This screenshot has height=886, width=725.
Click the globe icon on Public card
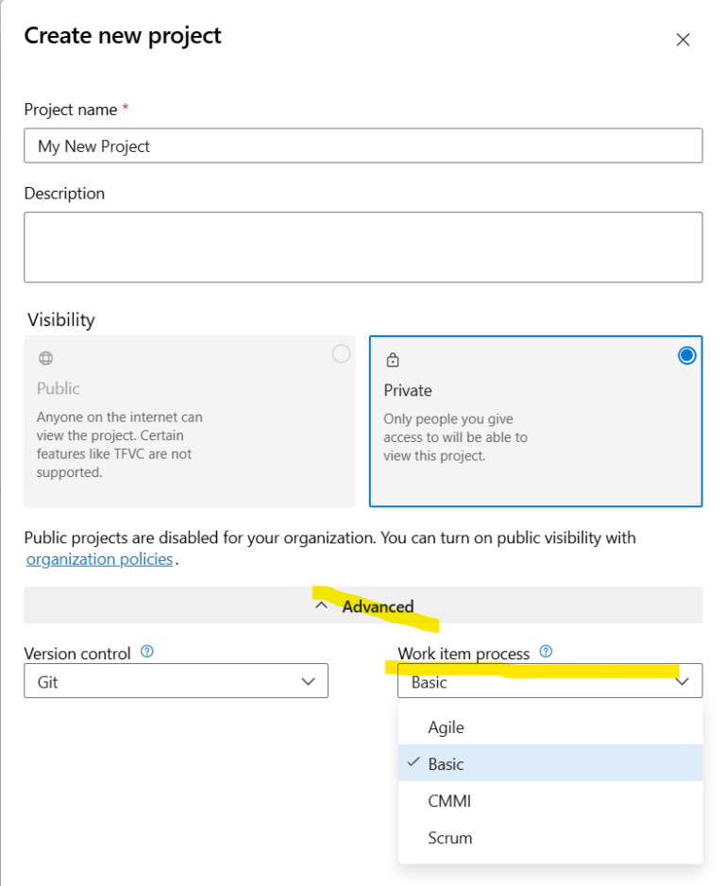(x=45, y=359)
